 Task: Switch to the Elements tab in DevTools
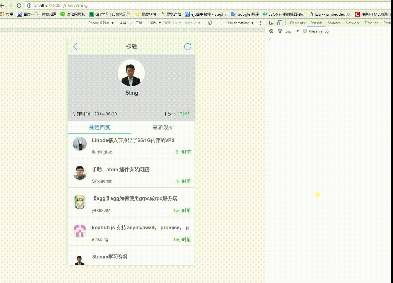(297, 23)
